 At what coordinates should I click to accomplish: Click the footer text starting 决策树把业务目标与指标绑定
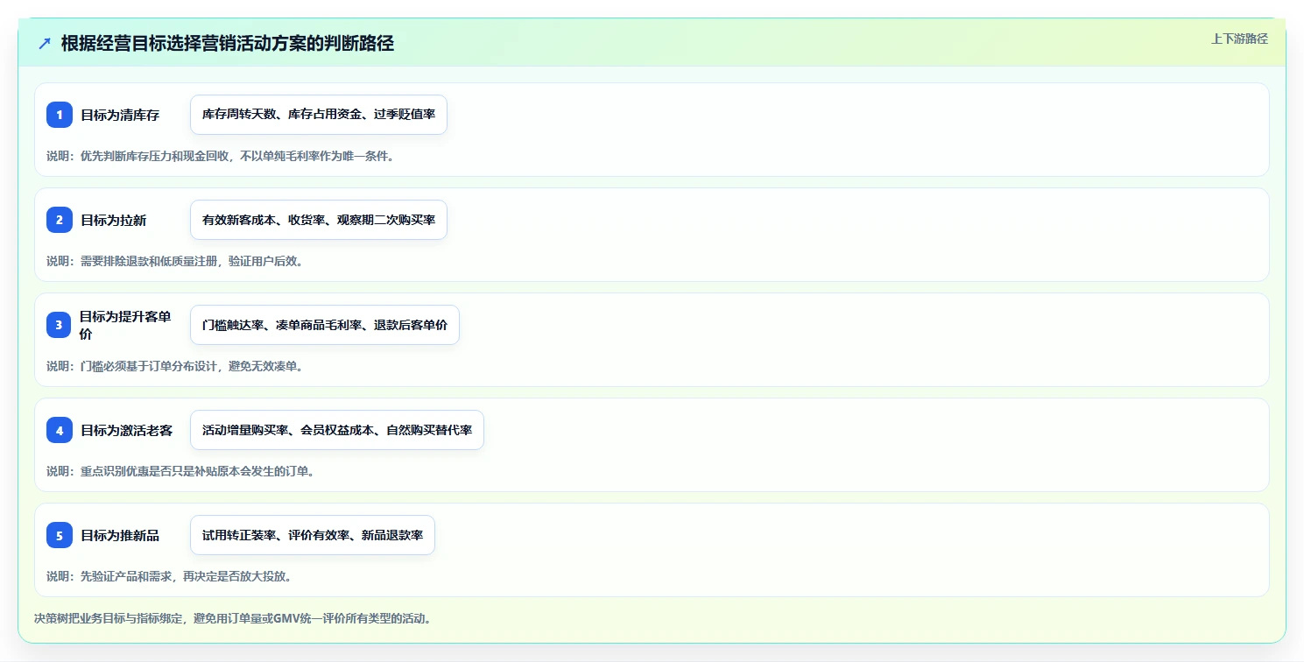pos(233,618)
